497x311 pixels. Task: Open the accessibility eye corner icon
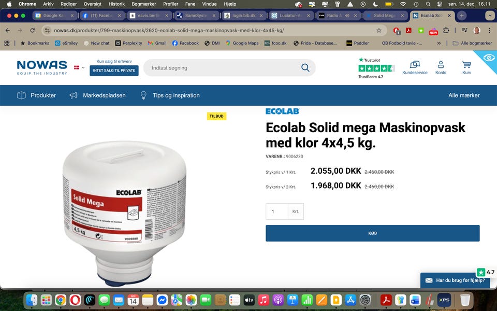489,58
